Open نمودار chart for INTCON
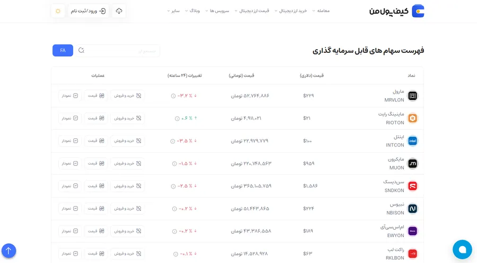Viewport: 477px width, 263px height. [69, 141]
